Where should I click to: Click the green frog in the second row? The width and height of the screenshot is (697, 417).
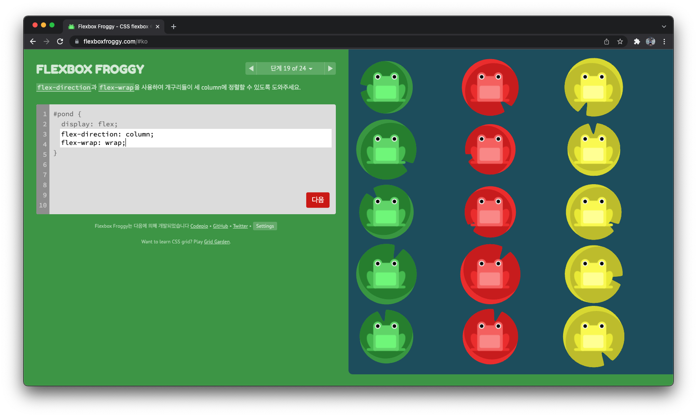386,150
